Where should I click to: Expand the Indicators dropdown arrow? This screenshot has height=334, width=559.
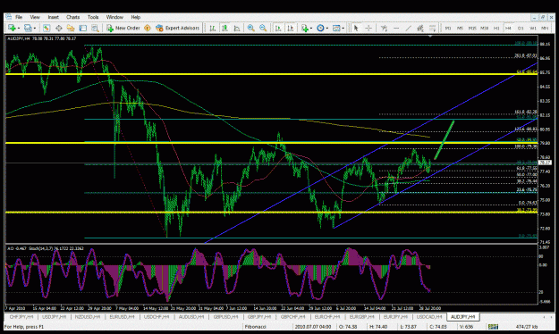point(311,28)
